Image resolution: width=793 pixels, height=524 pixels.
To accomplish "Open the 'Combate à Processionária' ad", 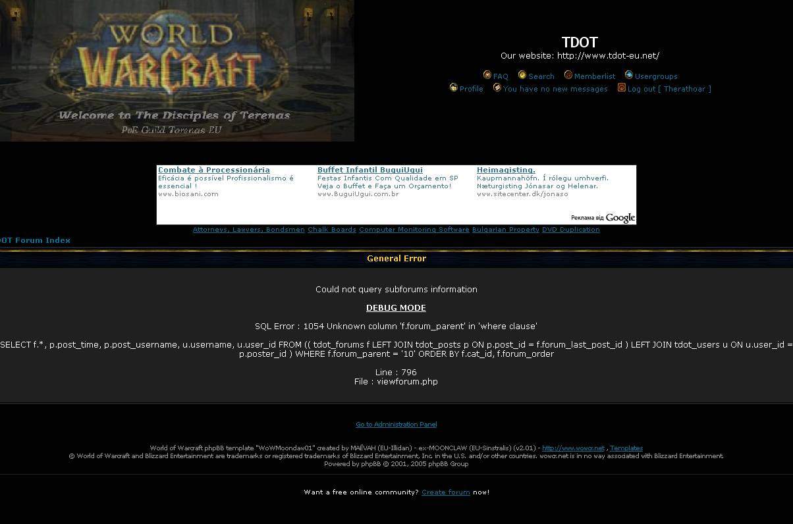I will pyautogui.click(x=213, y=170).
